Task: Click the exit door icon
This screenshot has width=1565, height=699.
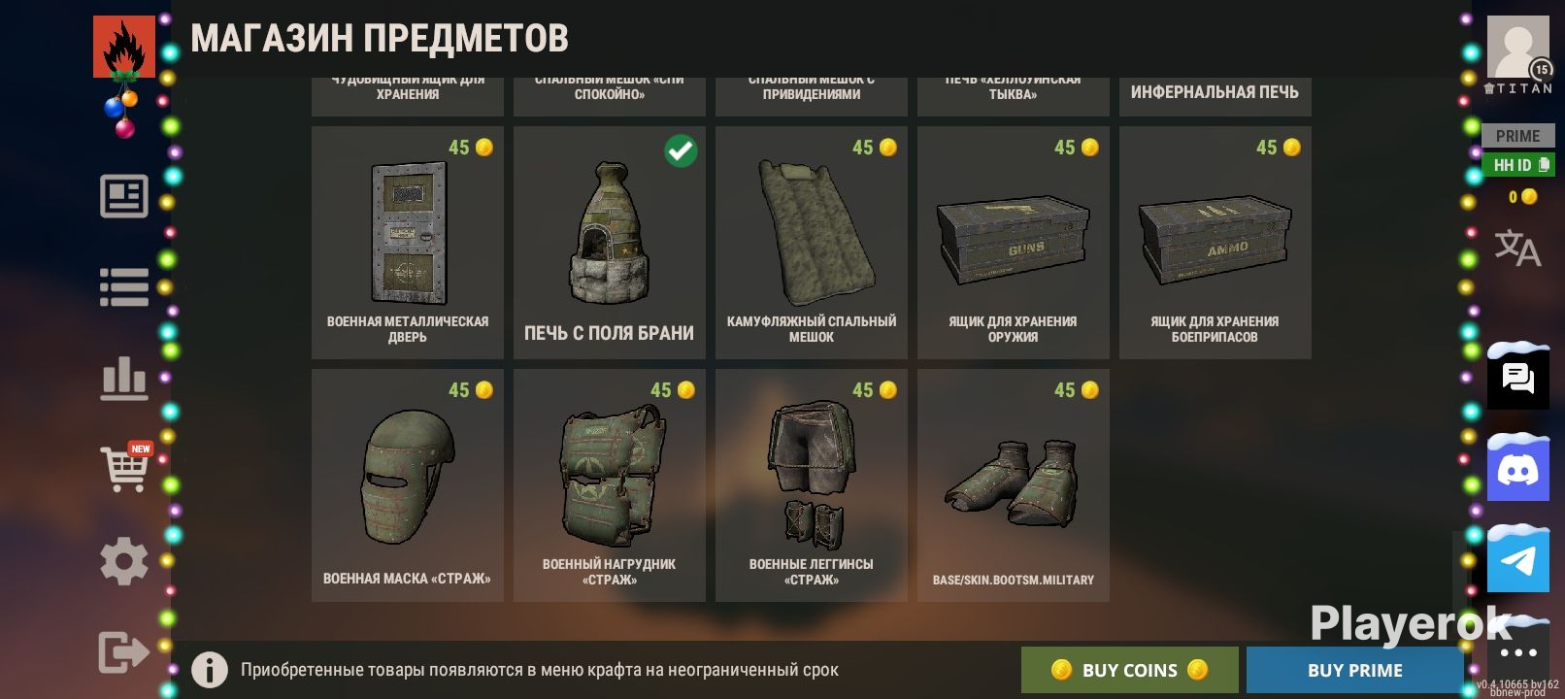Action: tap(123, 651)
